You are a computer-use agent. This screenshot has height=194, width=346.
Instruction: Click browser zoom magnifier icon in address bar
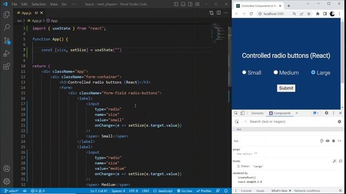click(x=294, y=14)
